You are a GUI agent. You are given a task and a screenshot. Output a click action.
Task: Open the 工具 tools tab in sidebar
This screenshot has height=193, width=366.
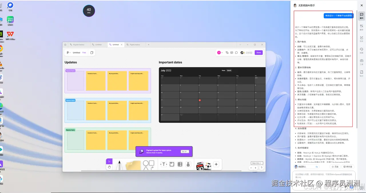tap(361, 62)
